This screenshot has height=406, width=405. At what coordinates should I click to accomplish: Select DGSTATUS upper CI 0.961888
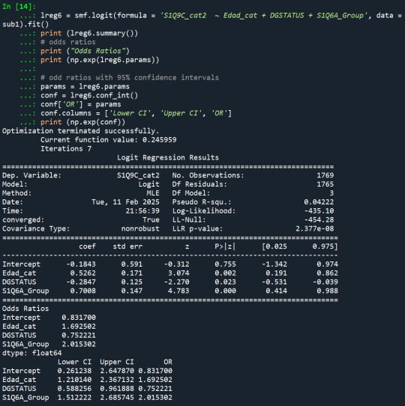(117, 389)
